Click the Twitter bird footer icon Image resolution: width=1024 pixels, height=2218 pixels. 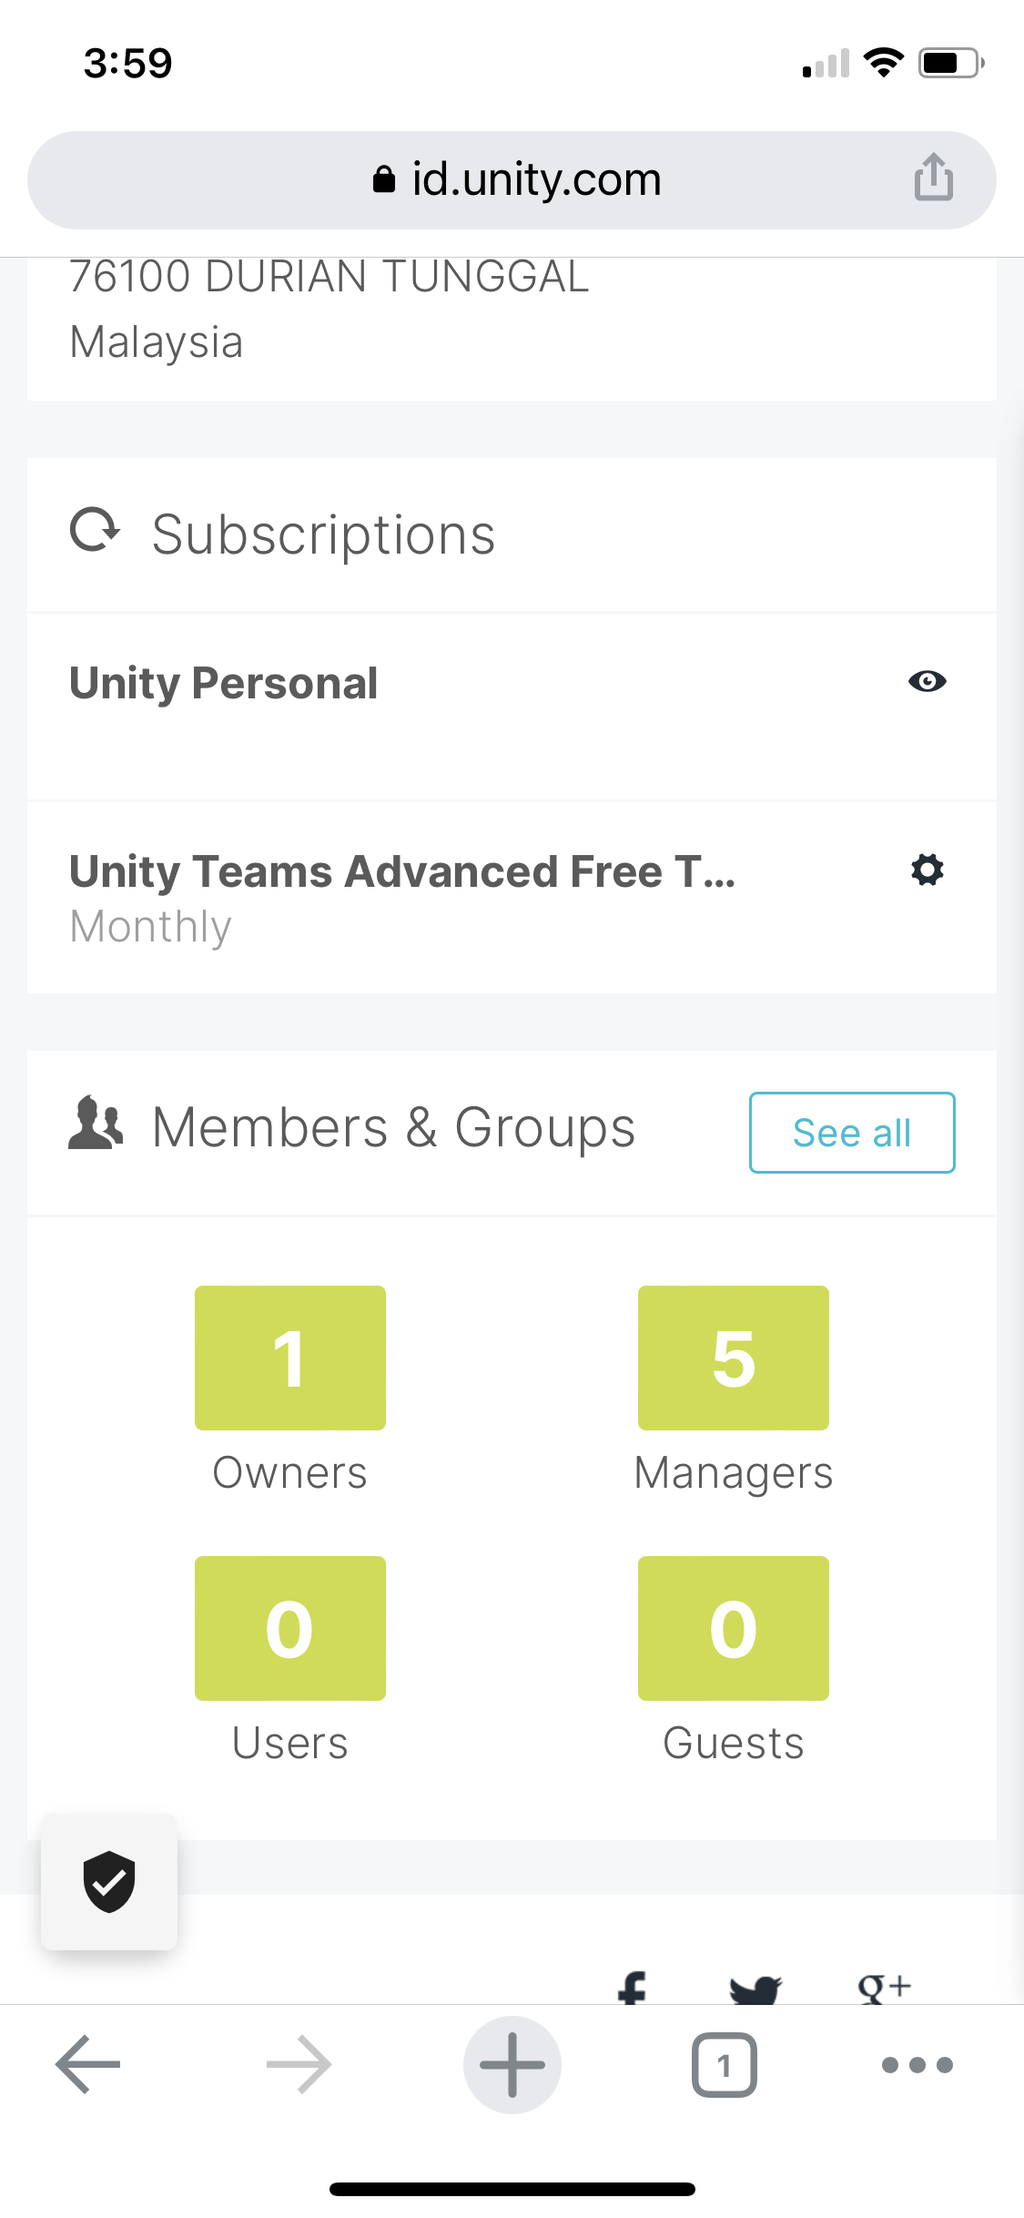pos(755,1990)
